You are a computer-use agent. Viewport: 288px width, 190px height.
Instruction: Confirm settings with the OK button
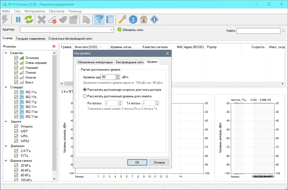[137, 162]
